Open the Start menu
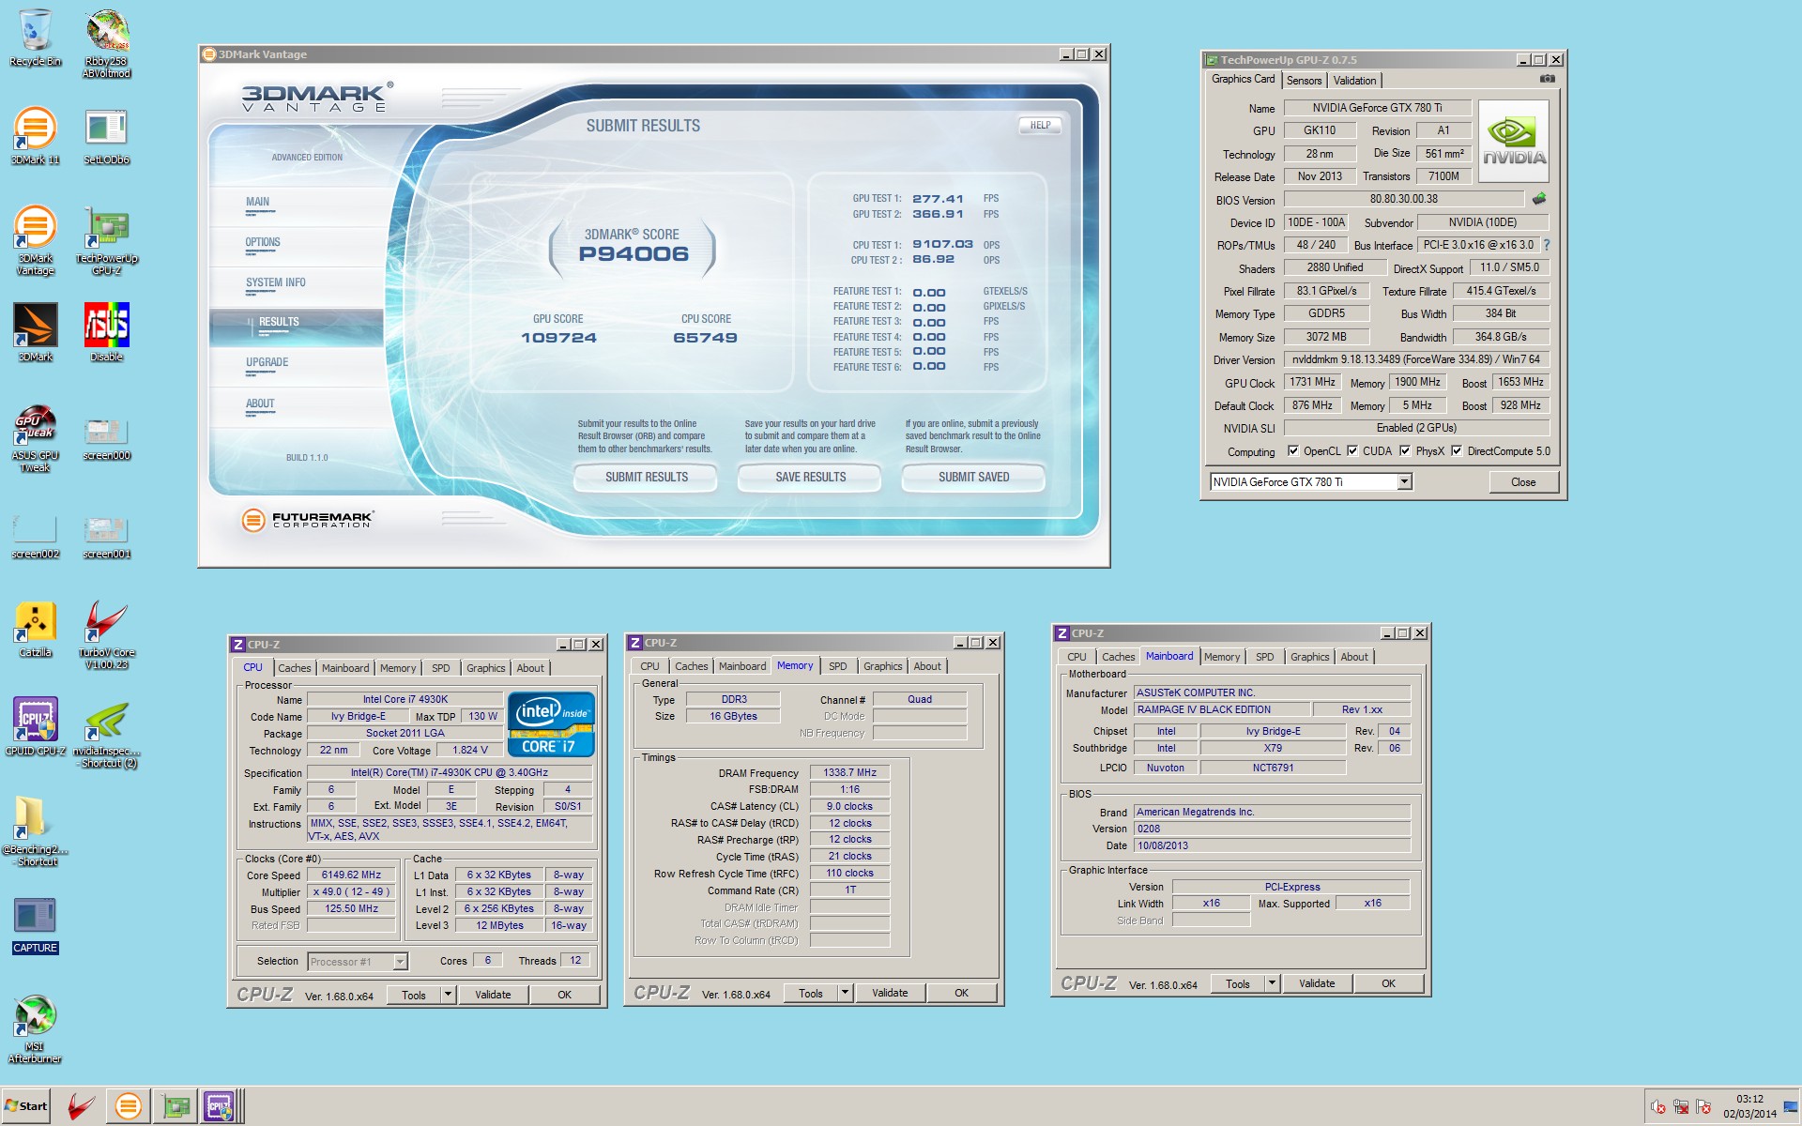The width and height of the screenshot is (1802, 1126). pos(26,1106)
